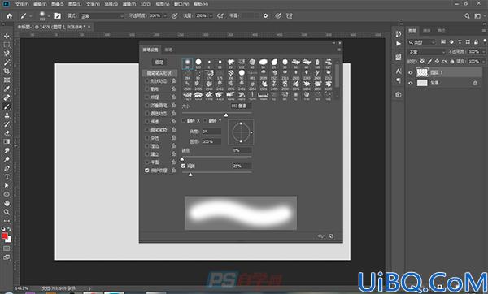Switch to Channels tab in layers panel
Image resolution: width=488 pixels, height=294 pixels.
(427, 31)
